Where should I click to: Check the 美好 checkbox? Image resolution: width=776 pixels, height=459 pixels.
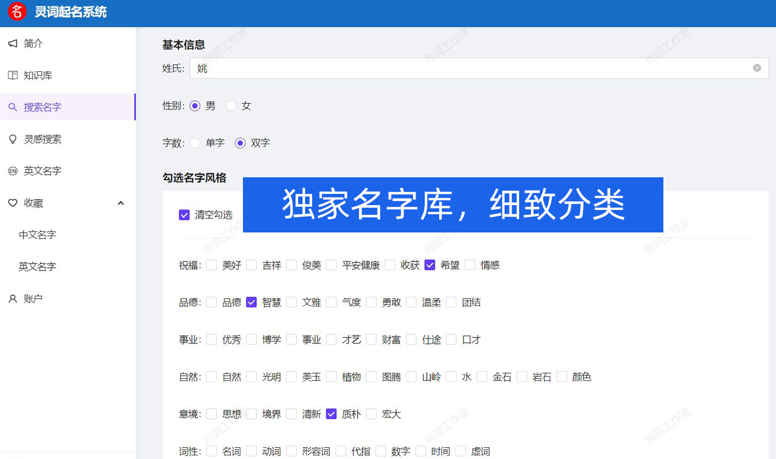[x=212, y=265]
